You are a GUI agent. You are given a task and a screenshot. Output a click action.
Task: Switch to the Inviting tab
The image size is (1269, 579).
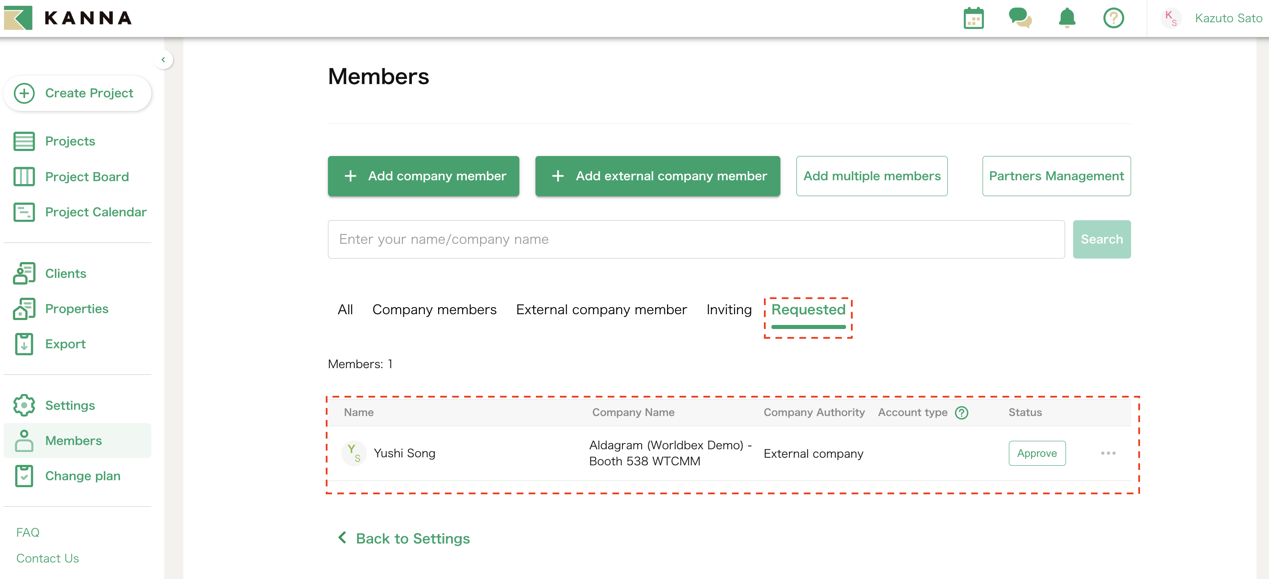[x=729, y=309]
